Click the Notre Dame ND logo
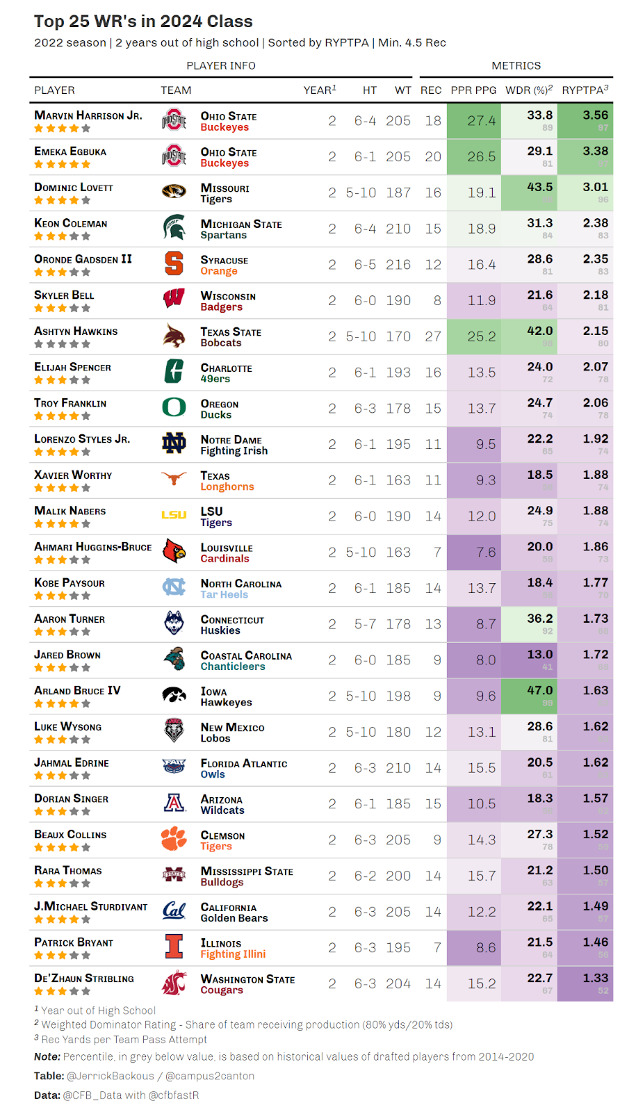627x1112 pixels. tap(174, 443)
